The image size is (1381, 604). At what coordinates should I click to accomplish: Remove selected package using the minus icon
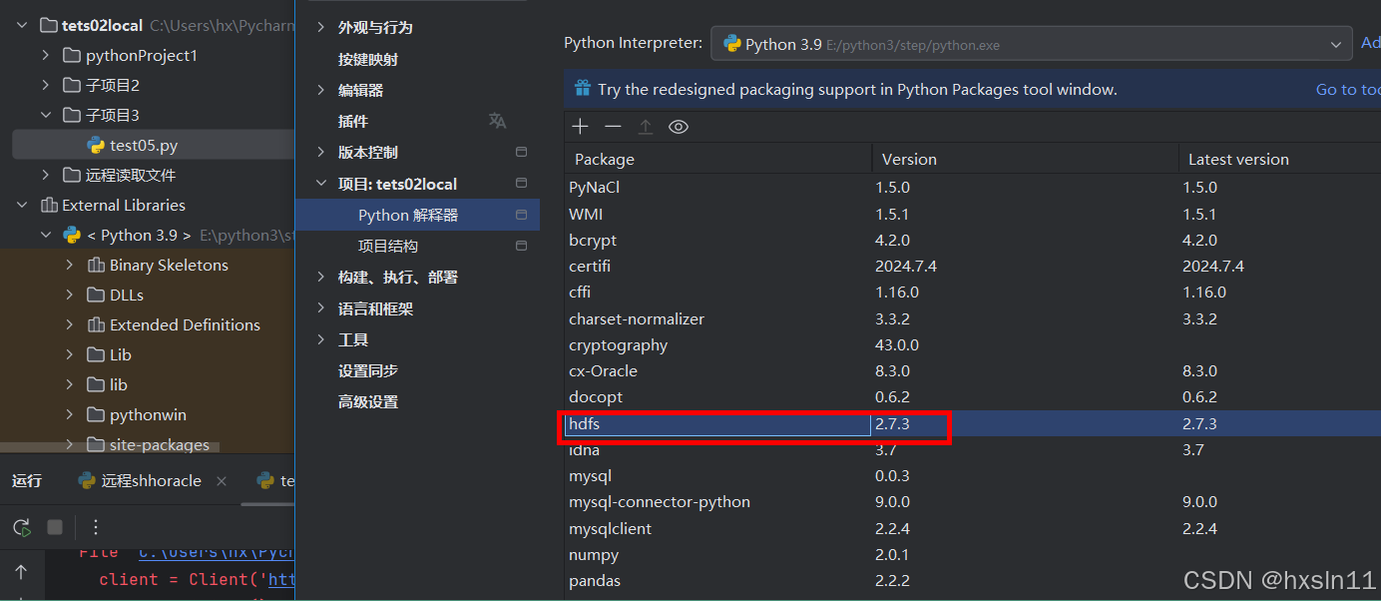613,126
